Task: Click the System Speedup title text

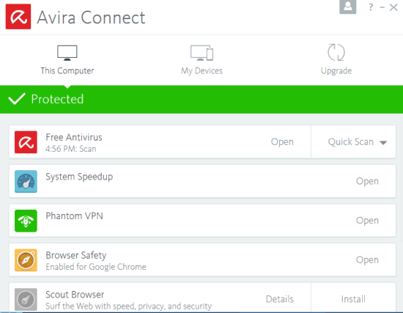Action: click(x=79, y=177)
